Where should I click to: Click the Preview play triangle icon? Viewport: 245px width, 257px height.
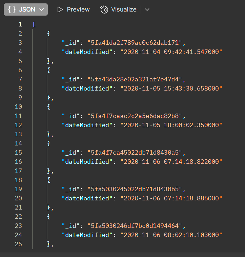(60, 9)
